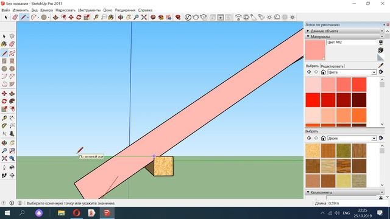Open Extension Warehouse ruby icon
Screen dimensions: 390x219
(x=178, y=17)
